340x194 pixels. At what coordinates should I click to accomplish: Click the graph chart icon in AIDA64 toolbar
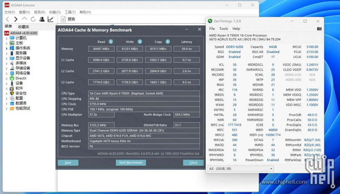point(51,19)
